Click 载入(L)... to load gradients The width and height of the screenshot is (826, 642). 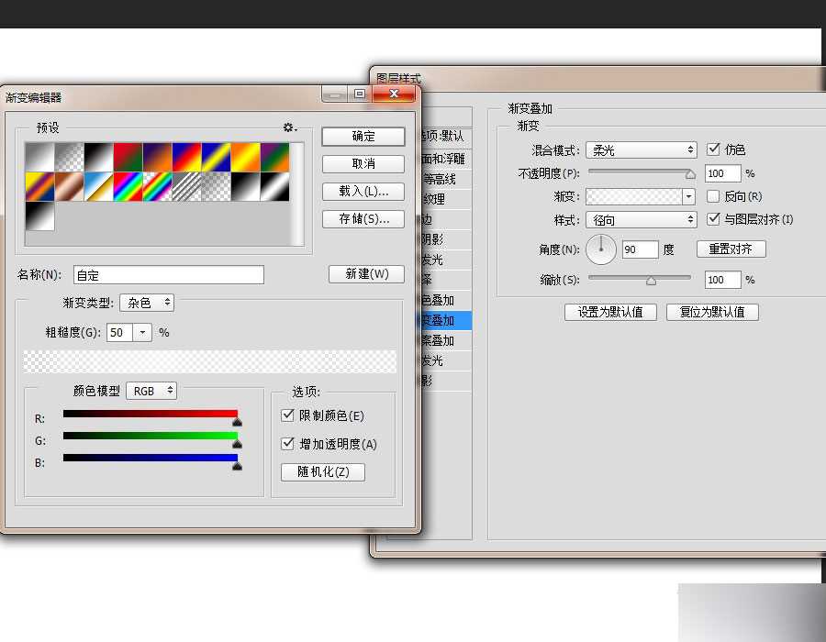(363, 191)
